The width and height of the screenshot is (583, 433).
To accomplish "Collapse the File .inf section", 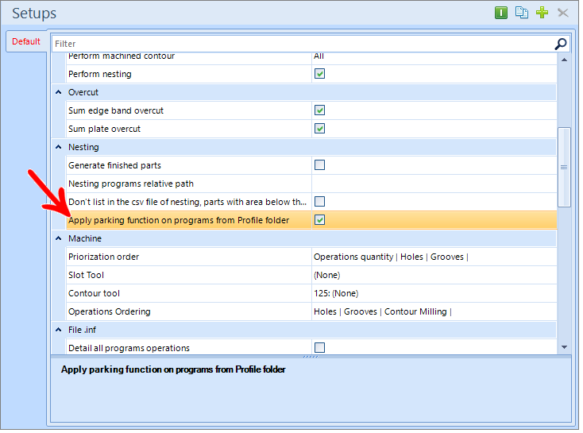I will (x=59, y=331).
